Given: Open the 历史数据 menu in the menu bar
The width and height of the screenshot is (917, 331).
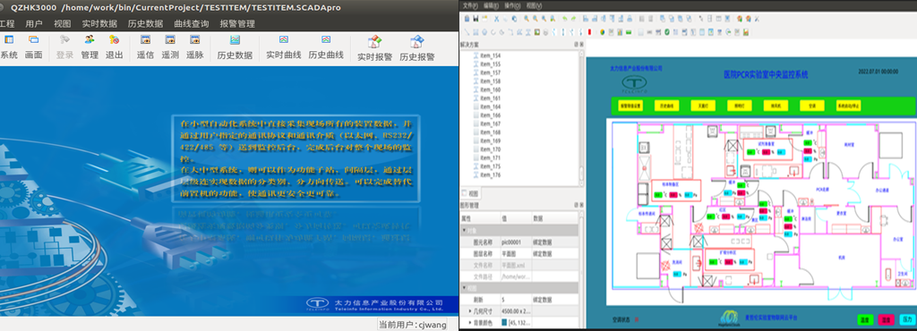Looking at the screenshot, I should pos(145,24).
